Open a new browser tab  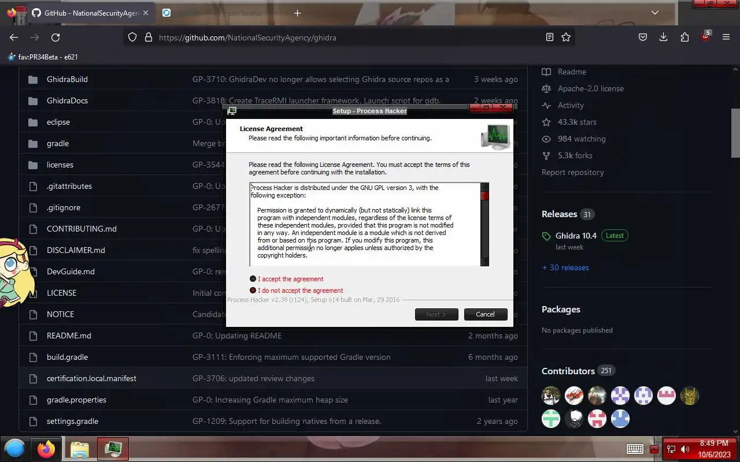pyautogui.click(x=297, y=13)
